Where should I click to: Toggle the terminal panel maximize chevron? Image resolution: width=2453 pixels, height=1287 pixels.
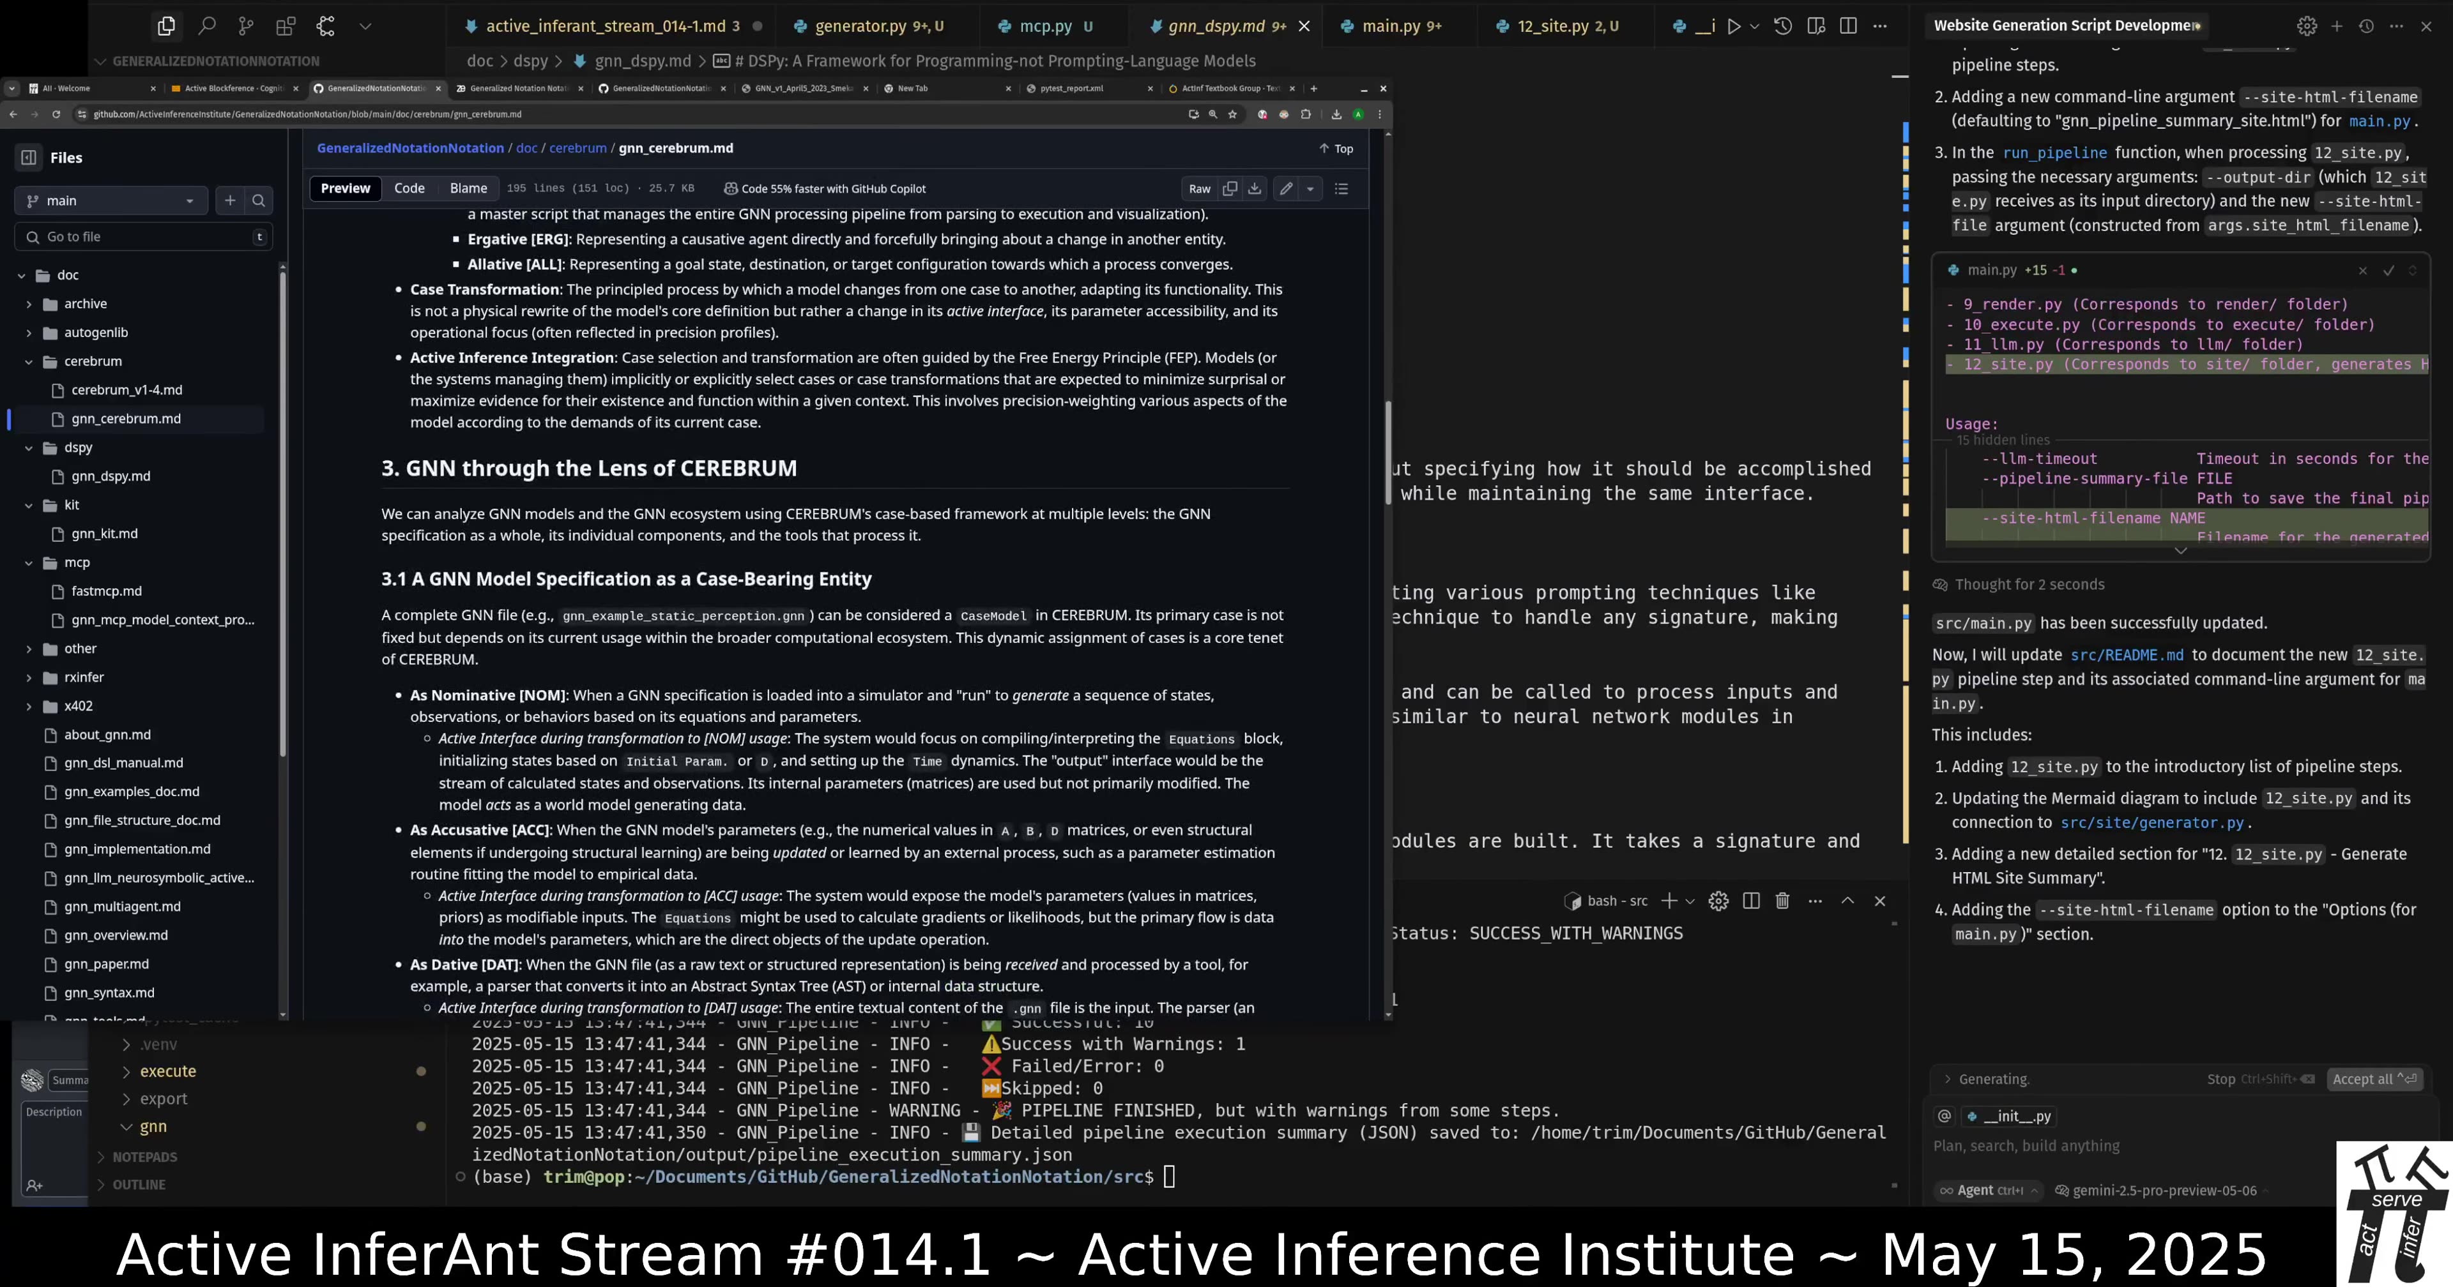pyautogui.click(x=1848, y=901)
